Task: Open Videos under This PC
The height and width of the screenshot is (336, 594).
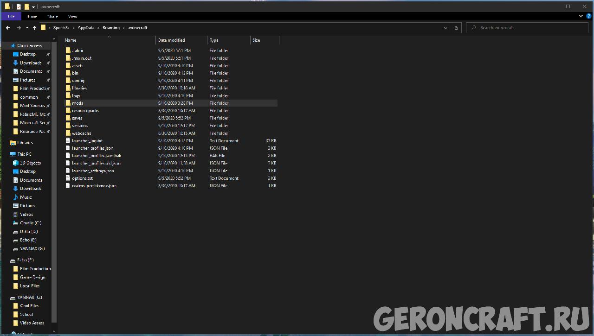Action: click(26, 215)
